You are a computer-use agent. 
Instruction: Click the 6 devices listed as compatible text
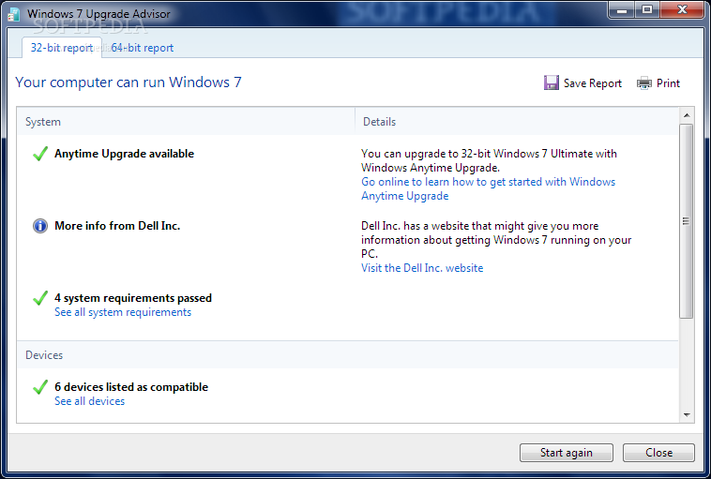(x=131, y=387)
